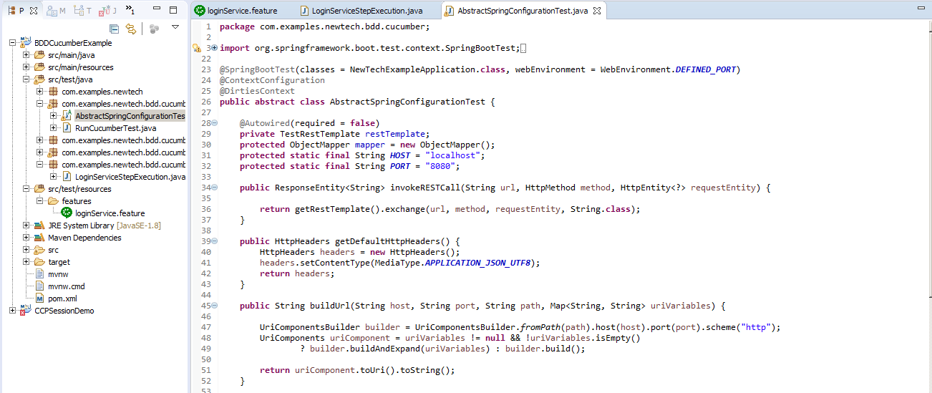Collapse the BDDCucumberExample project node
Image resolution: width=932 pixels, height=393 pixels.
[x=13, y=43]
